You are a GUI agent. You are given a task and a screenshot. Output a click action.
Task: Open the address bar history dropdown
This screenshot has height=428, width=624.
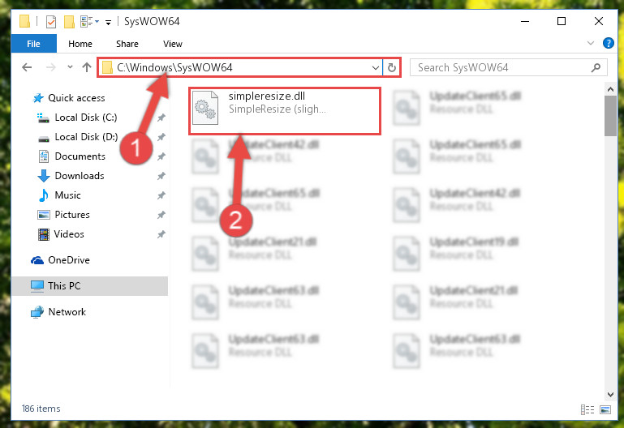375,68
